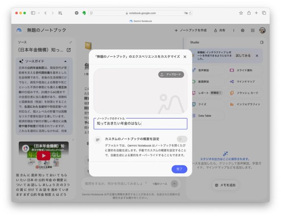Click the tab group icon in Safari toolbar
This screenshot has width=281, height=217.
pyautogui.click(x=60, y=13)
